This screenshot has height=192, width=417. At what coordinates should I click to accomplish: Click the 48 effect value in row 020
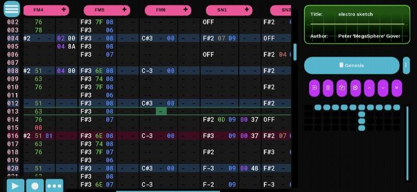click(x=254, y=169)
